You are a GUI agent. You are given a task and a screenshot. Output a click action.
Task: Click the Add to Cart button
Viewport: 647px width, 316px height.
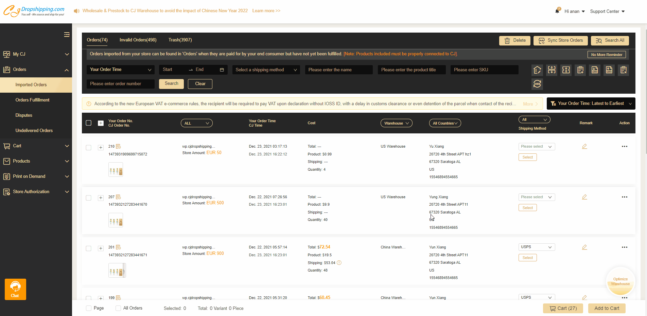pos(607,308)
